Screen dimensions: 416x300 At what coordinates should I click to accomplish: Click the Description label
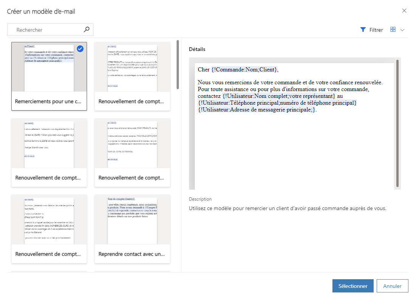pyautogui.click(x=200, y=199)
